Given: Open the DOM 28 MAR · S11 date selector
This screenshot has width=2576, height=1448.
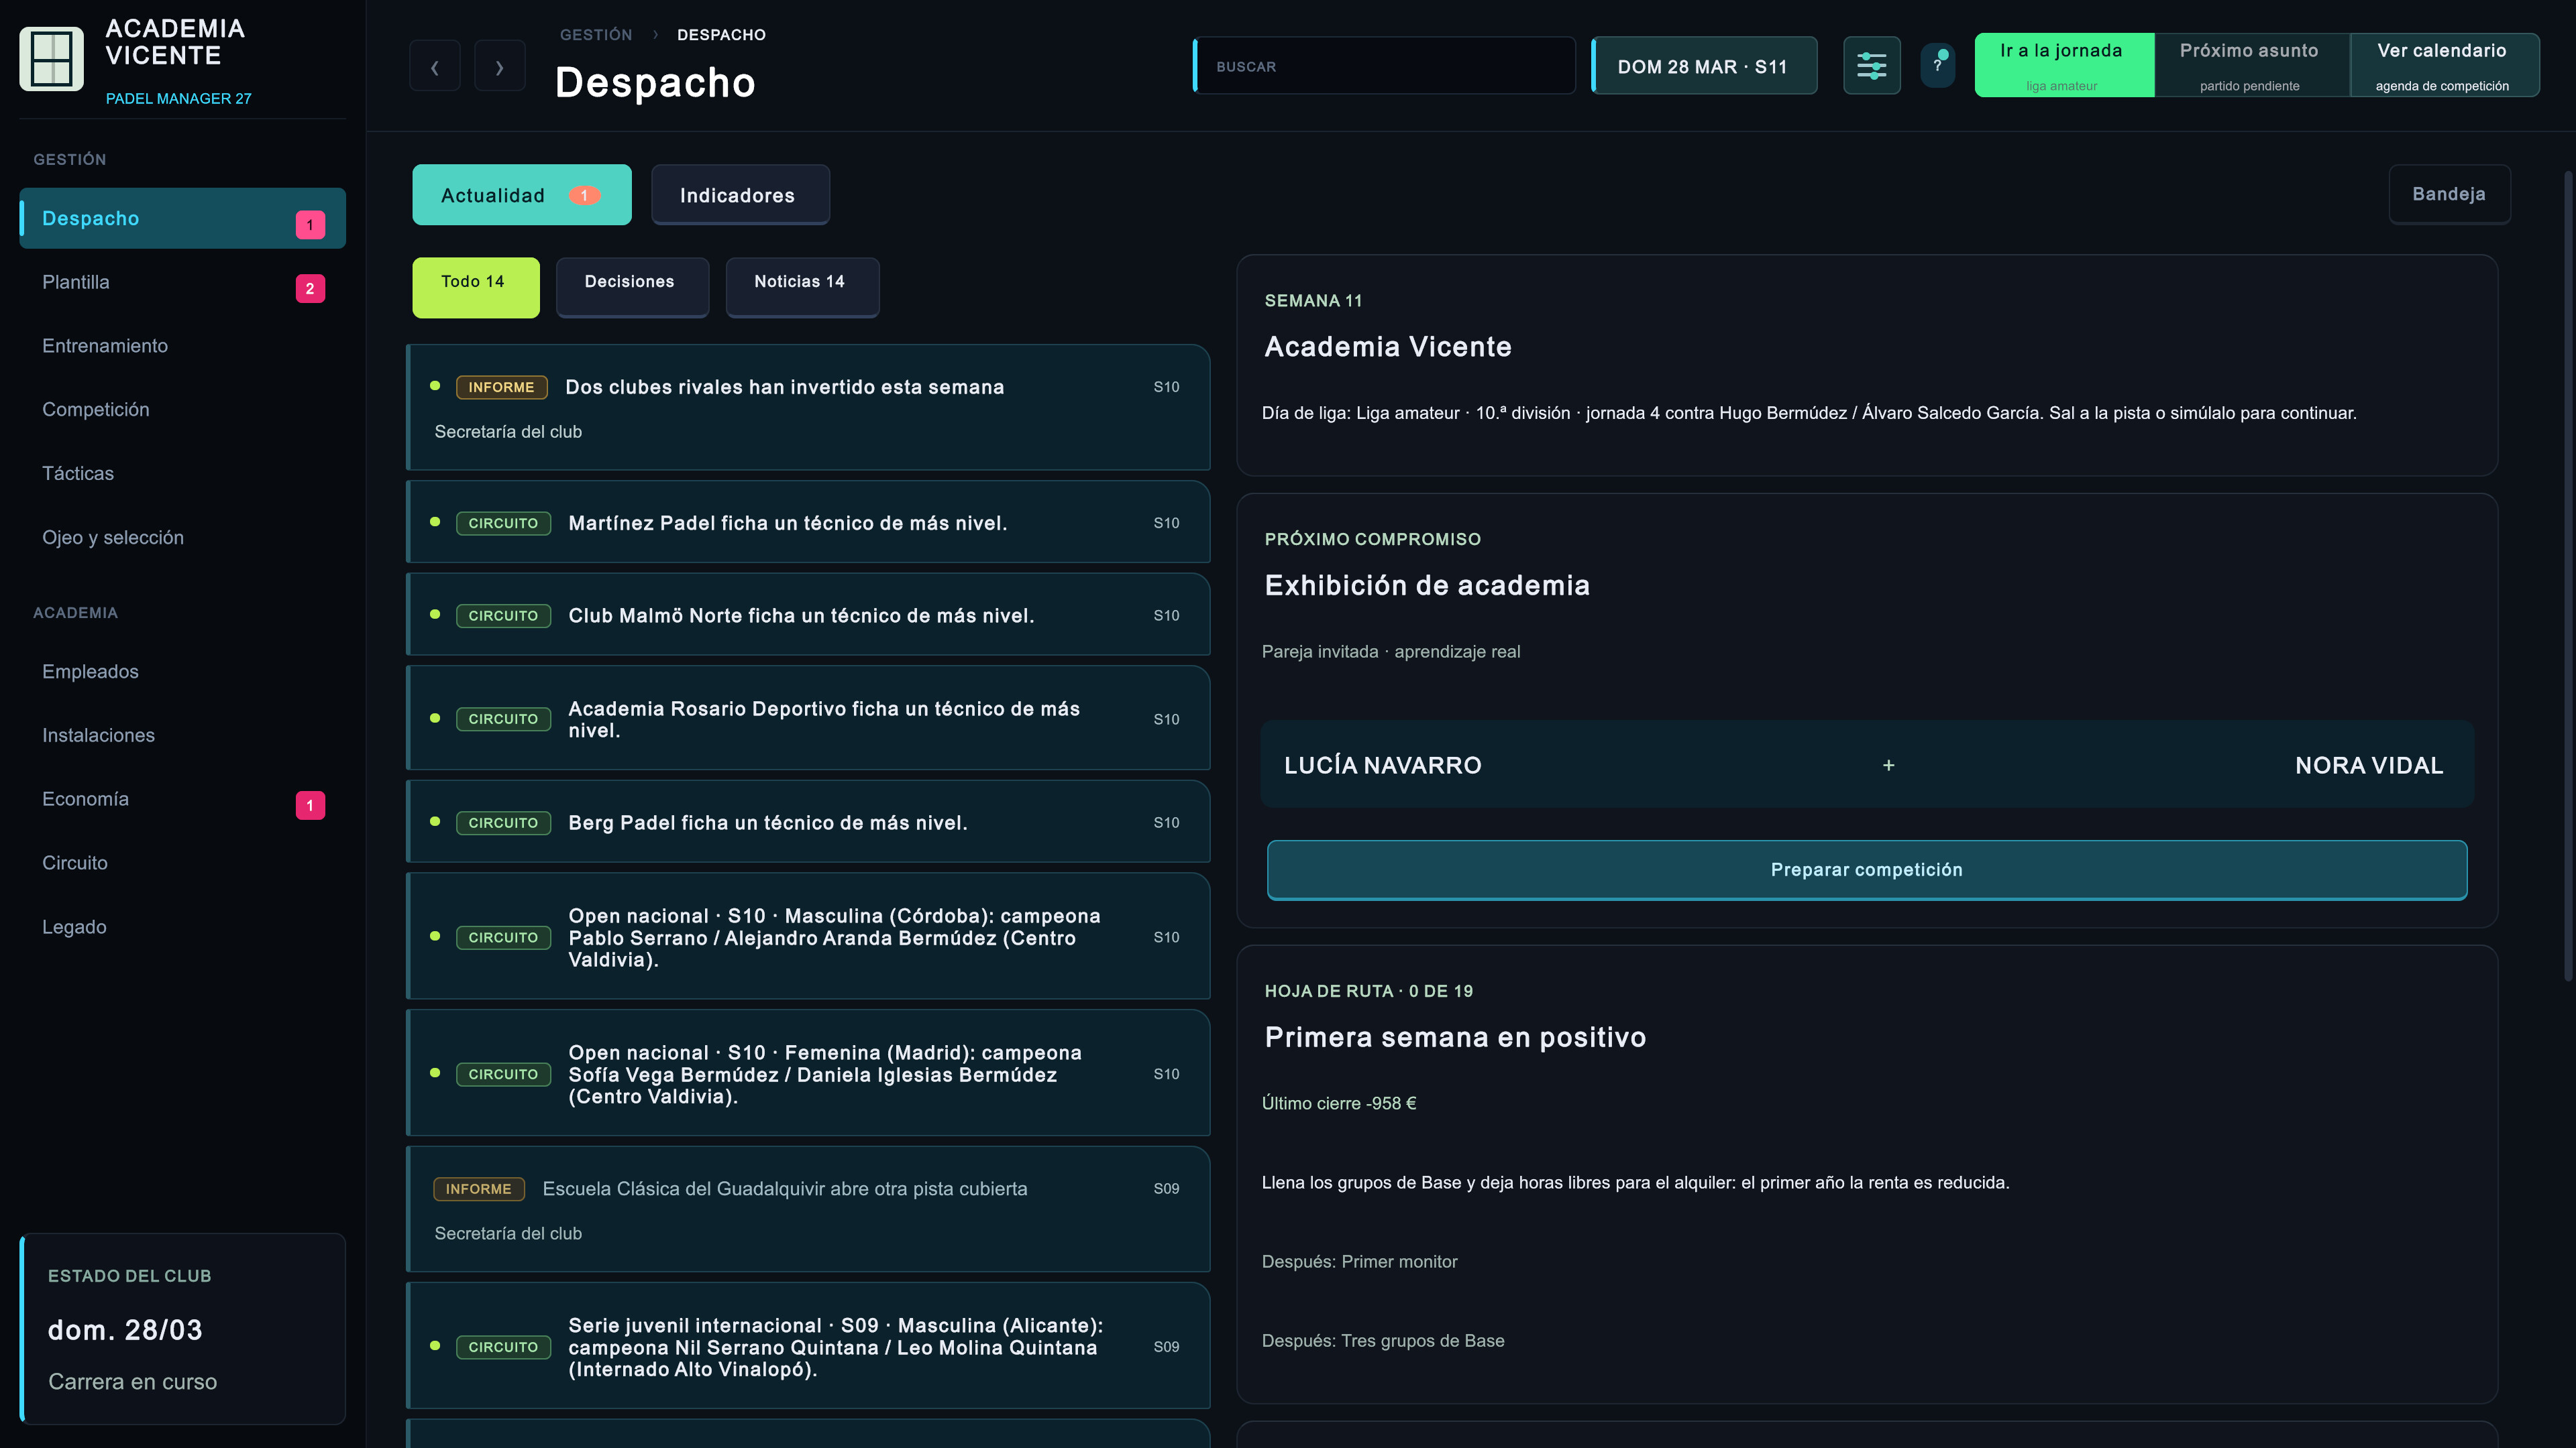Looking at the screenshot, I should point(1704,66).
